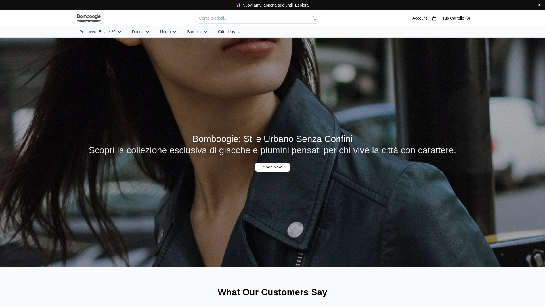
Task: Expand the Bambini menu chevron
Action: click(206, 32)
